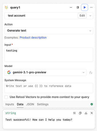The image size is (97, 131).
Task: Copy the string result to clipboard
Action: [x=80, y=113]
